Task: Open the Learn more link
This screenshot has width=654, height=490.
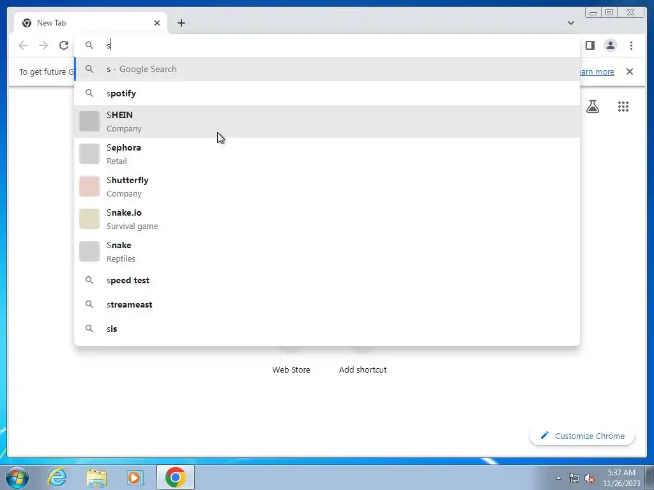Action: (x=597, y=71)
